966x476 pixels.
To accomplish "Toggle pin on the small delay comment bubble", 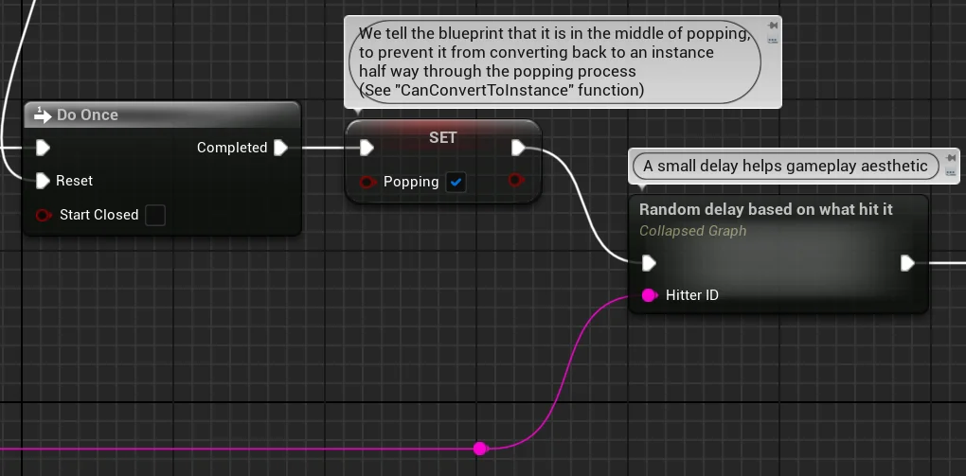I will click(x=951, y=158).
